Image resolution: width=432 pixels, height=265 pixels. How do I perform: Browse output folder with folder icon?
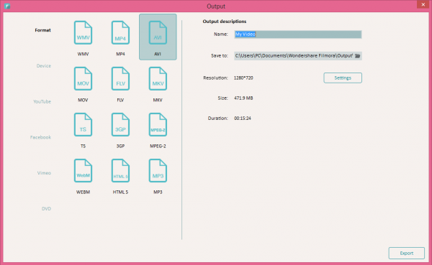pyautogui.click(x=357, y=56)
